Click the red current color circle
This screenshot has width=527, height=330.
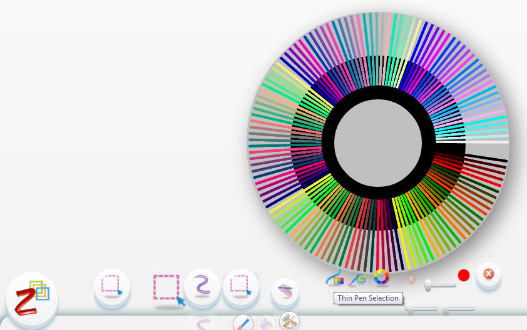(x=464, y=275)
